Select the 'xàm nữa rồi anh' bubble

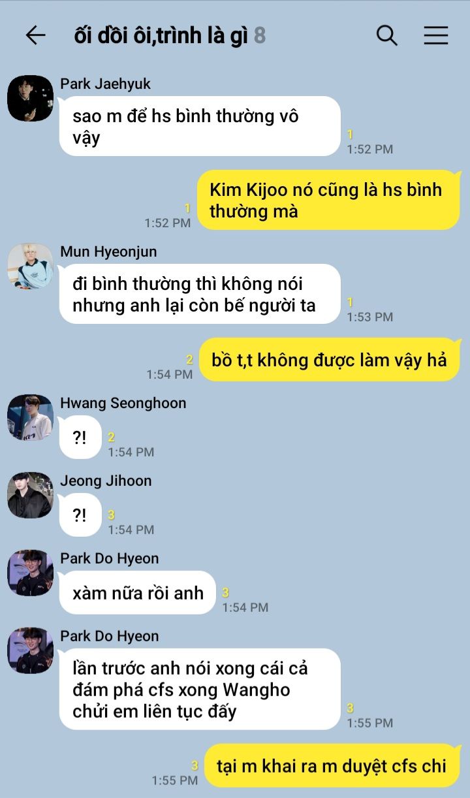click(x=137, y=593)
